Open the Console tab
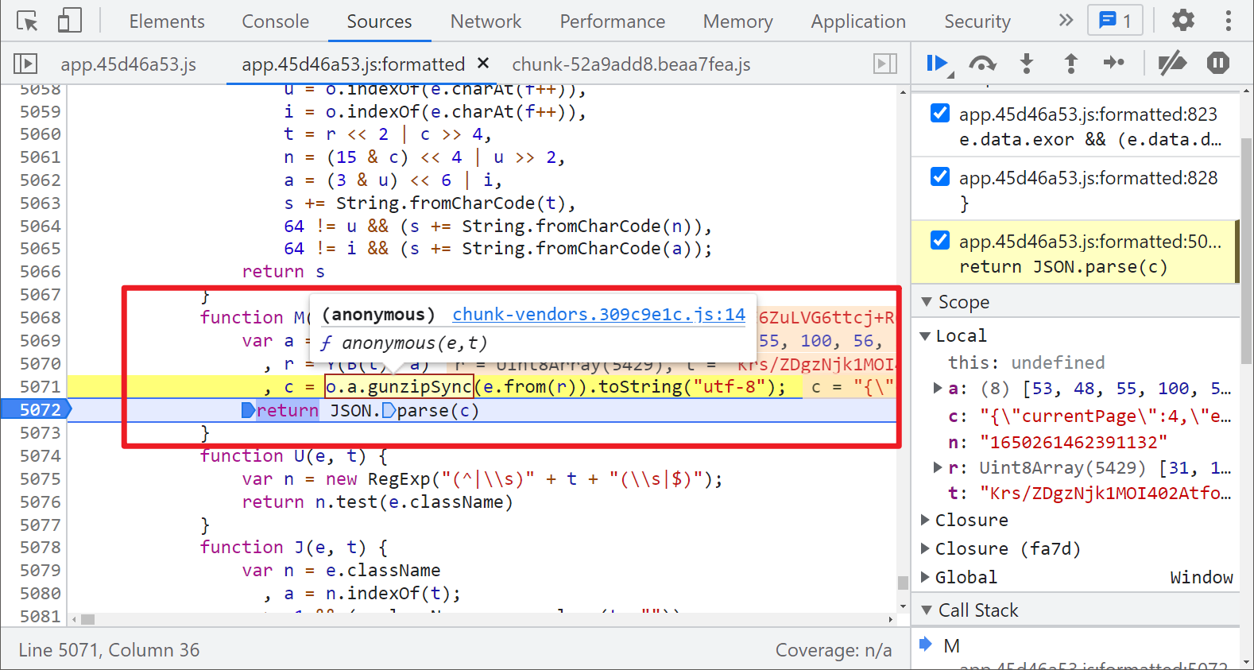This screenshot has width=1254, height=670. 275,21
